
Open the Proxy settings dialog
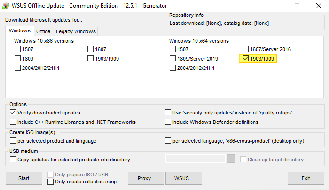coord(146,178)
